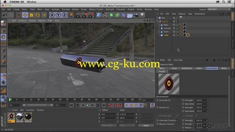
Task: Click the Generate GI Strength stepper arrows
Action: tap(207, 100)
